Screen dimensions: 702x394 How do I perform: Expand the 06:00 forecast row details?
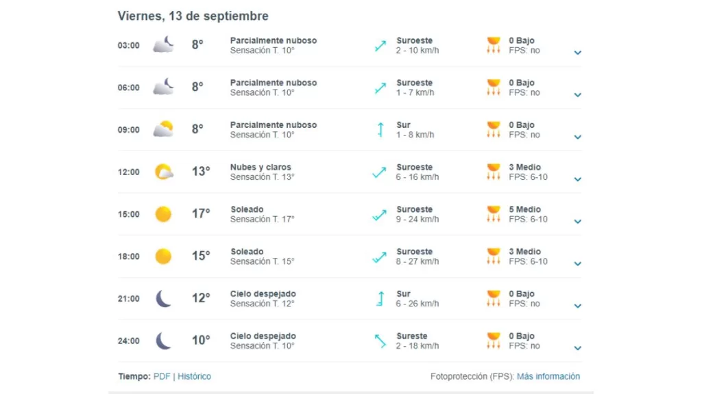point(577,95)
